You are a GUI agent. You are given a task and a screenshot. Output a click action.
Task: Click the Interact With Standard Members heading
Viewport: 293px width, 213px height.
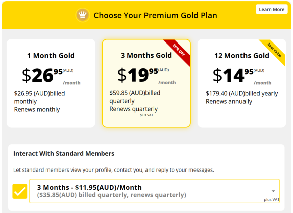coord(64,153)
